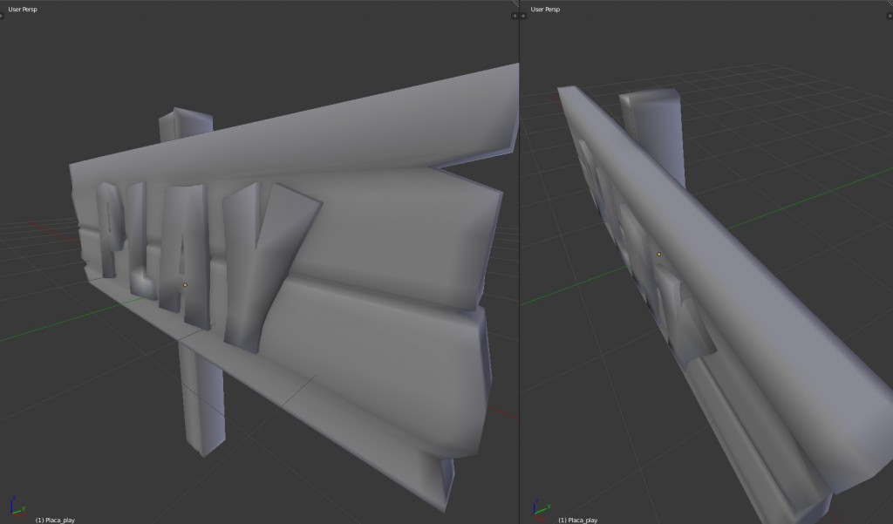
Task: Click the orange origin dot in the left viewport
Action: [x=185, y=285]
